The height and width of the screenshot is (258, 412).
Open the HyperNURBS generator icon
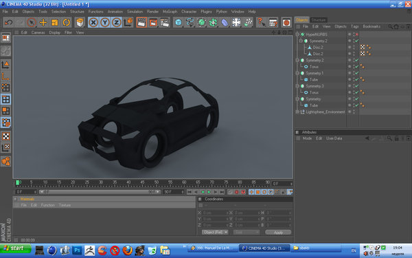pos(201,23)
